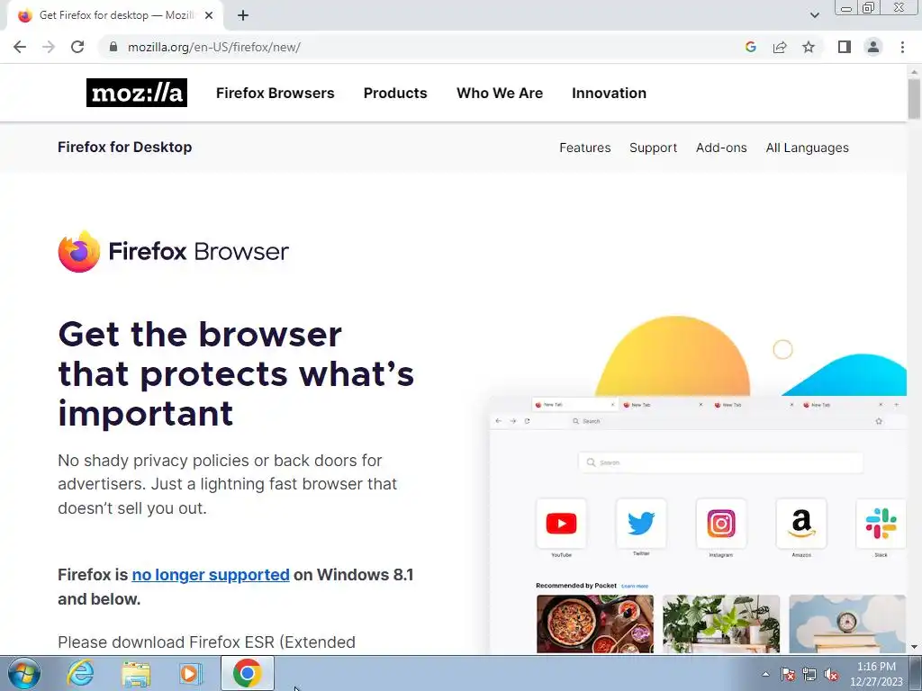Open the Who We Are menu

point(500,93)
